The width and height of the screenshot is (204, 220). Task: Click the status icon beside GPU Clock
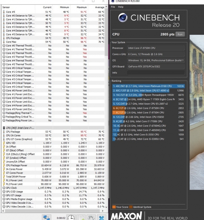tap(4, 188)
